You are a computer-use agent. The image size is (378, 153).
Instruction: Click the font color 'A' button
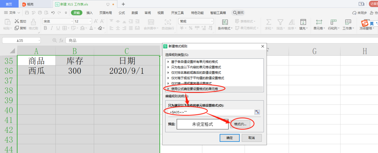point(91,28)
